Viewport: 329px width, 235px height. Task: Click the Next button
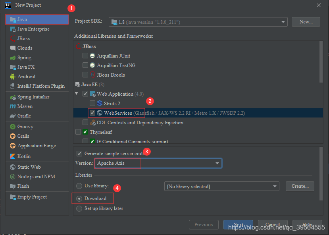point(238,225)
